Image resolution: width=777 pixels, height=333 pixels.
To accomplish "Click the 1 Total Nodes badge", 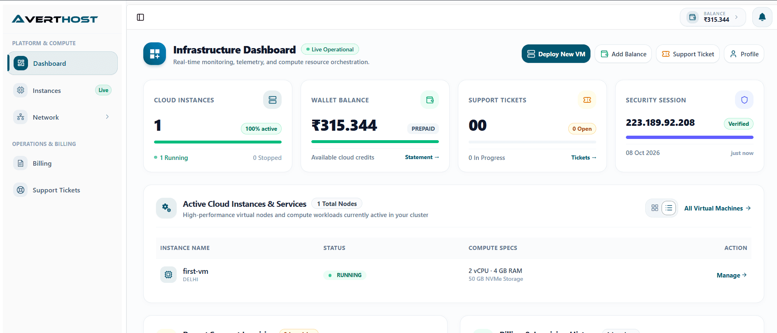I will (337, 203).
